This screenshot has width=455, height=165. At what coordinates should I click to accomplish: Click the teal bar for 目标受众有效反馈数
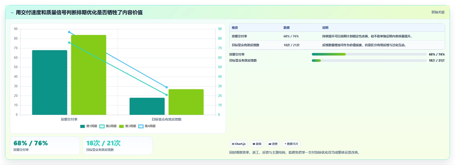[x=147, y=106]
